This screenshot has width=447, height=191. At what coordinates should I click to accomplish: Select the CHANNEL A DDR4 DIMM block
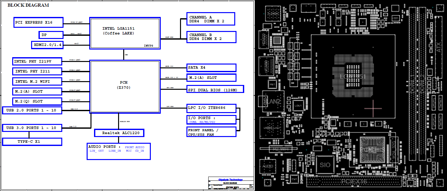(211, 19)
